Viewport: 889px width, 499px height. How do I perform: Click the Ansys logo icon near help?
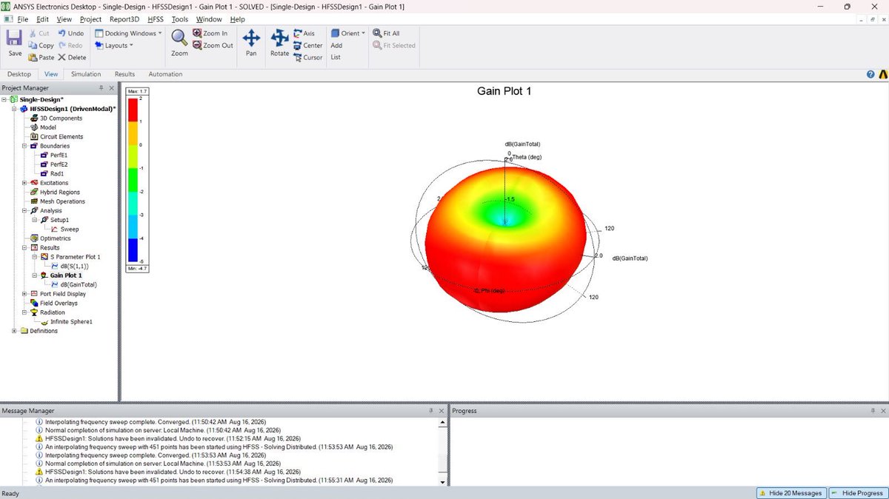[x=882, y=74]
